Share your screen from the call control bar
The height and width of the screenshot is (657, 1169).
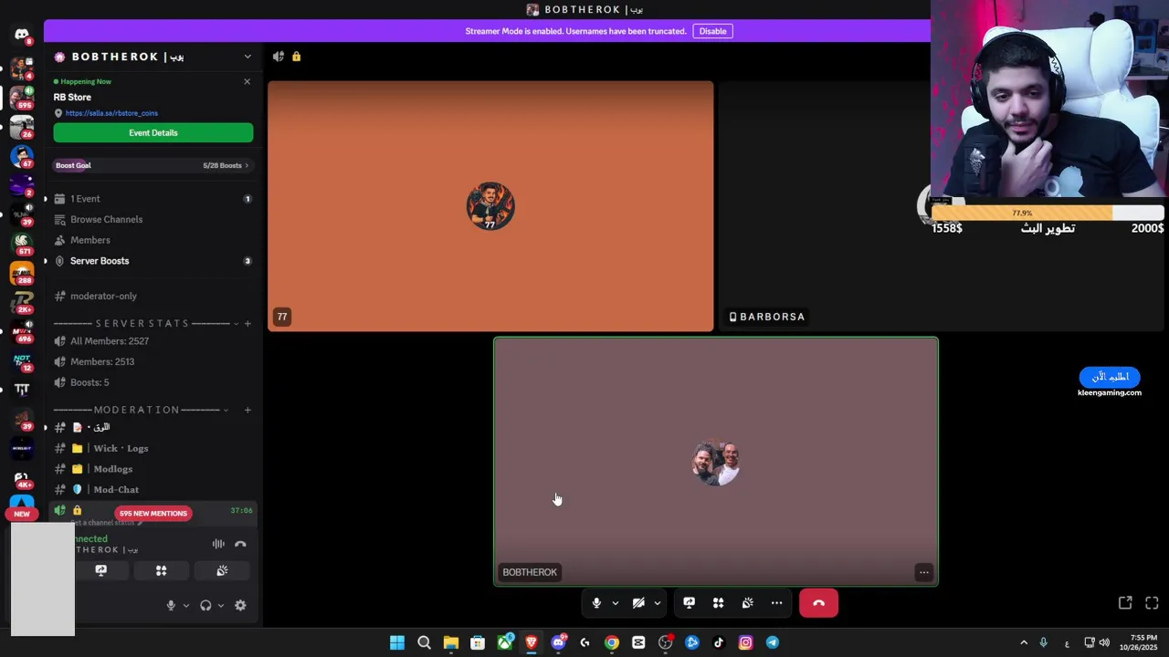(x=690, y=603)
